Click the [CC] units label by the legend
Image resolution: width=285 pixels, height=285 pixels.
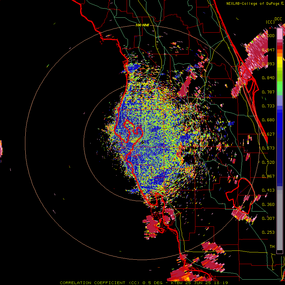point(270,22)
